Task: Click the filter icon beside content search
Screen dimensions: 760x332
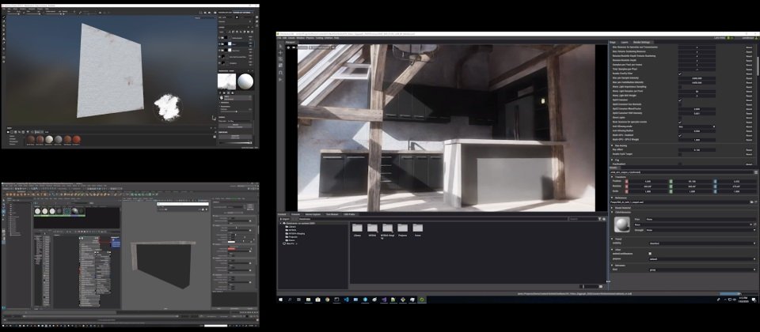Action: pyautogui.click(x=600, y=219)
